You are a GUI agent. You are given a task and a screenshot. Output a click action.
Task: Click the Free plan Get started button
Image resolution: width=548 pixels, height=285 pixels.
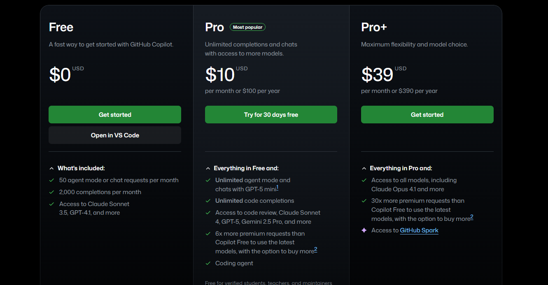(114, 115)
